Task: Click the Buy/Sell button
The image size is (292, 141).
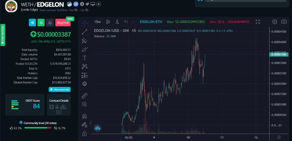Action: tap(63, 23)
